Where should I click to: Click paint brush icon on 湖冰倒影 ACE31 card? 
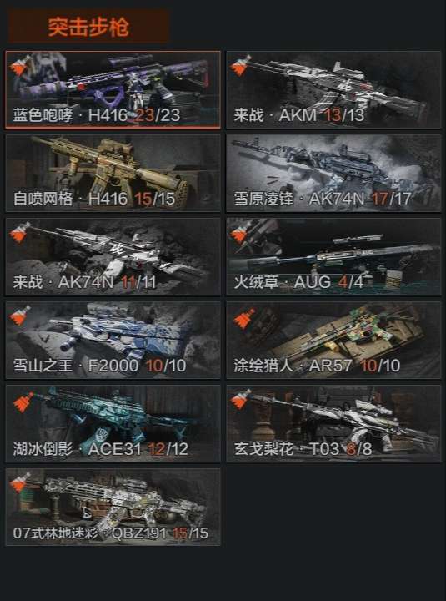23,402
